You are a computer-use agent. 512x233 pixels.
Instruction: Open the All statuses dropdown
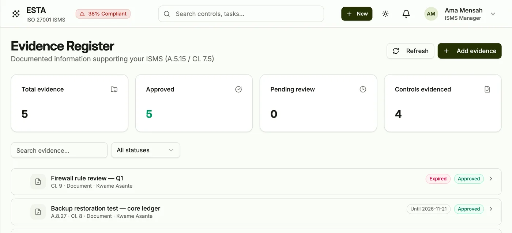pyautogui.click(x=146, y=150)
